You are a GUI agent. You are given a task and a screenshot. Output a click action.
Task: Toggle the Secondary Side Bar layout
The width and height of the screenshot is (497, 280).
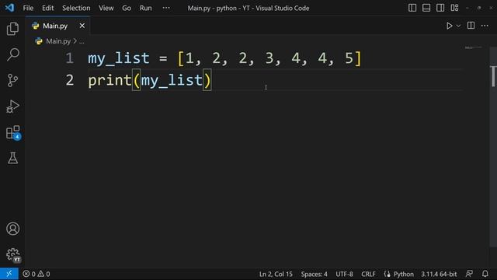(x=440, y=8)
